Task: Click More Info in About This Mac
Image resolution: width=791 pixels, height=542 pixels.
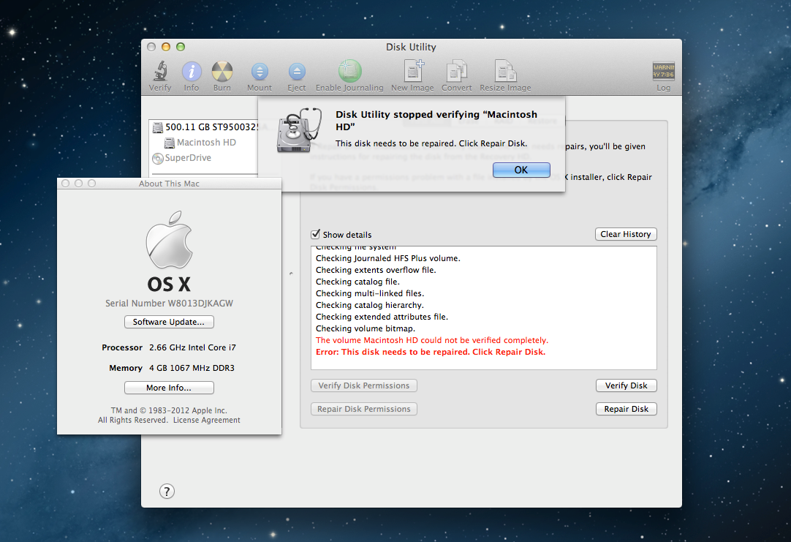Action: [169, 388]
